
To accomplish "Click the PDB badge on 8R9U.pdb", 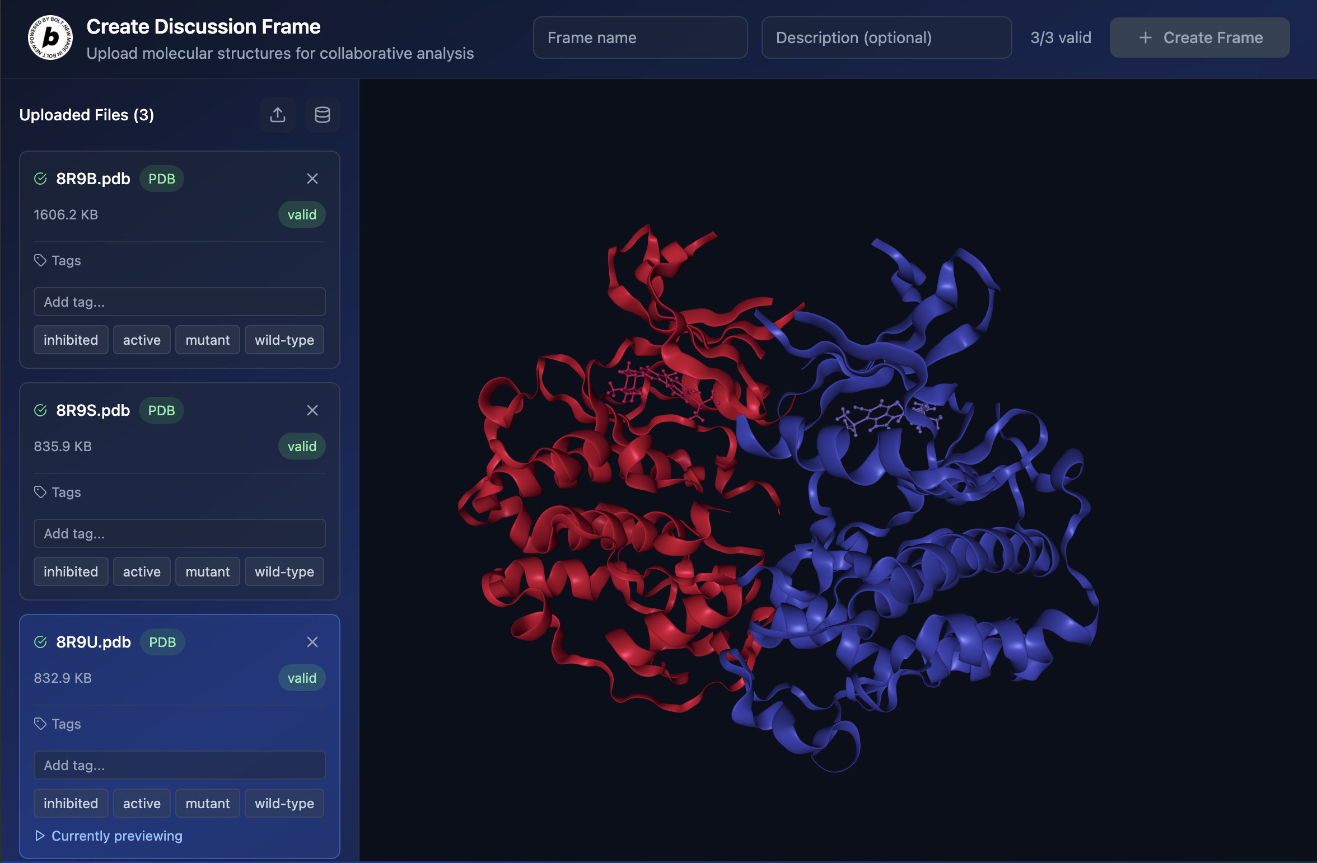I will coord(162,642).
